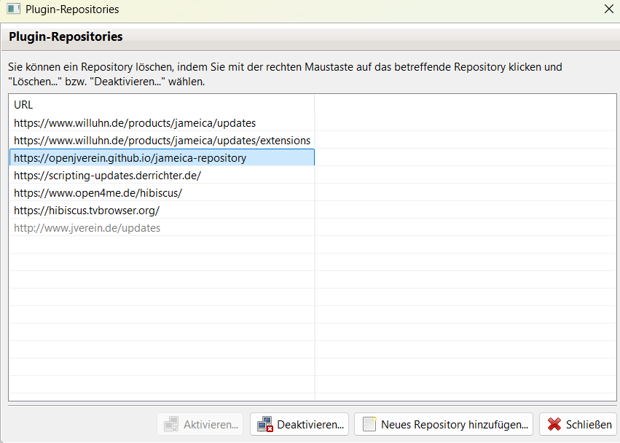Select the willuhn.de updates/extensions repository row
The width and height of the screenshot is (620, 443).
point(162,141)
